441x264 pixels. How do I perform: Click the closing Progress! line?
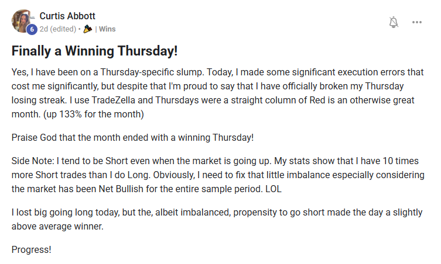31,249
